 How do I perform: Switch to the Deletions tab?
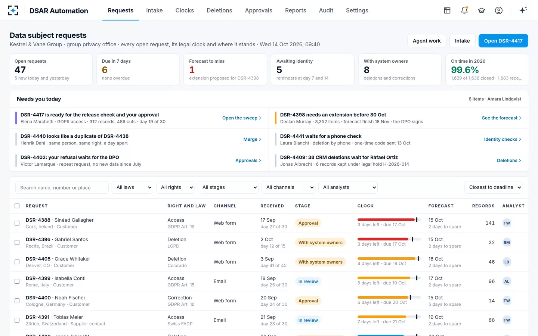pos(219,10)
